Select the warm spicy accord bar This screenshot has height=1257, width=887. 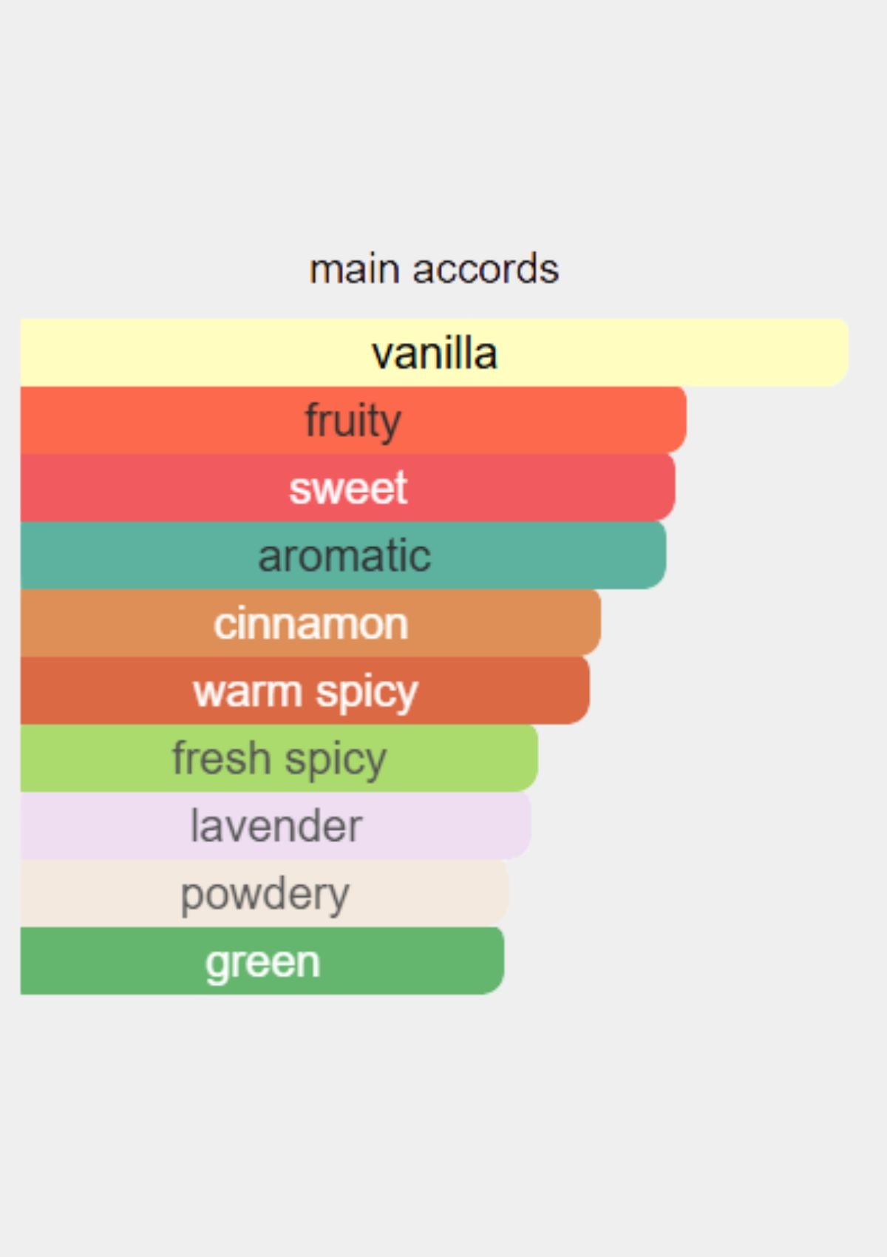point(305,691)
